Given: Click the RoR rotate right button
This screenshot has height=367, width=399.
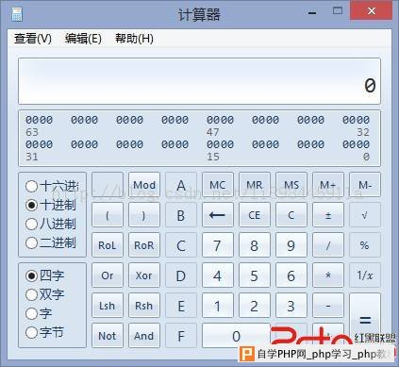Looking at the screenshot, I should click(144, 245).
